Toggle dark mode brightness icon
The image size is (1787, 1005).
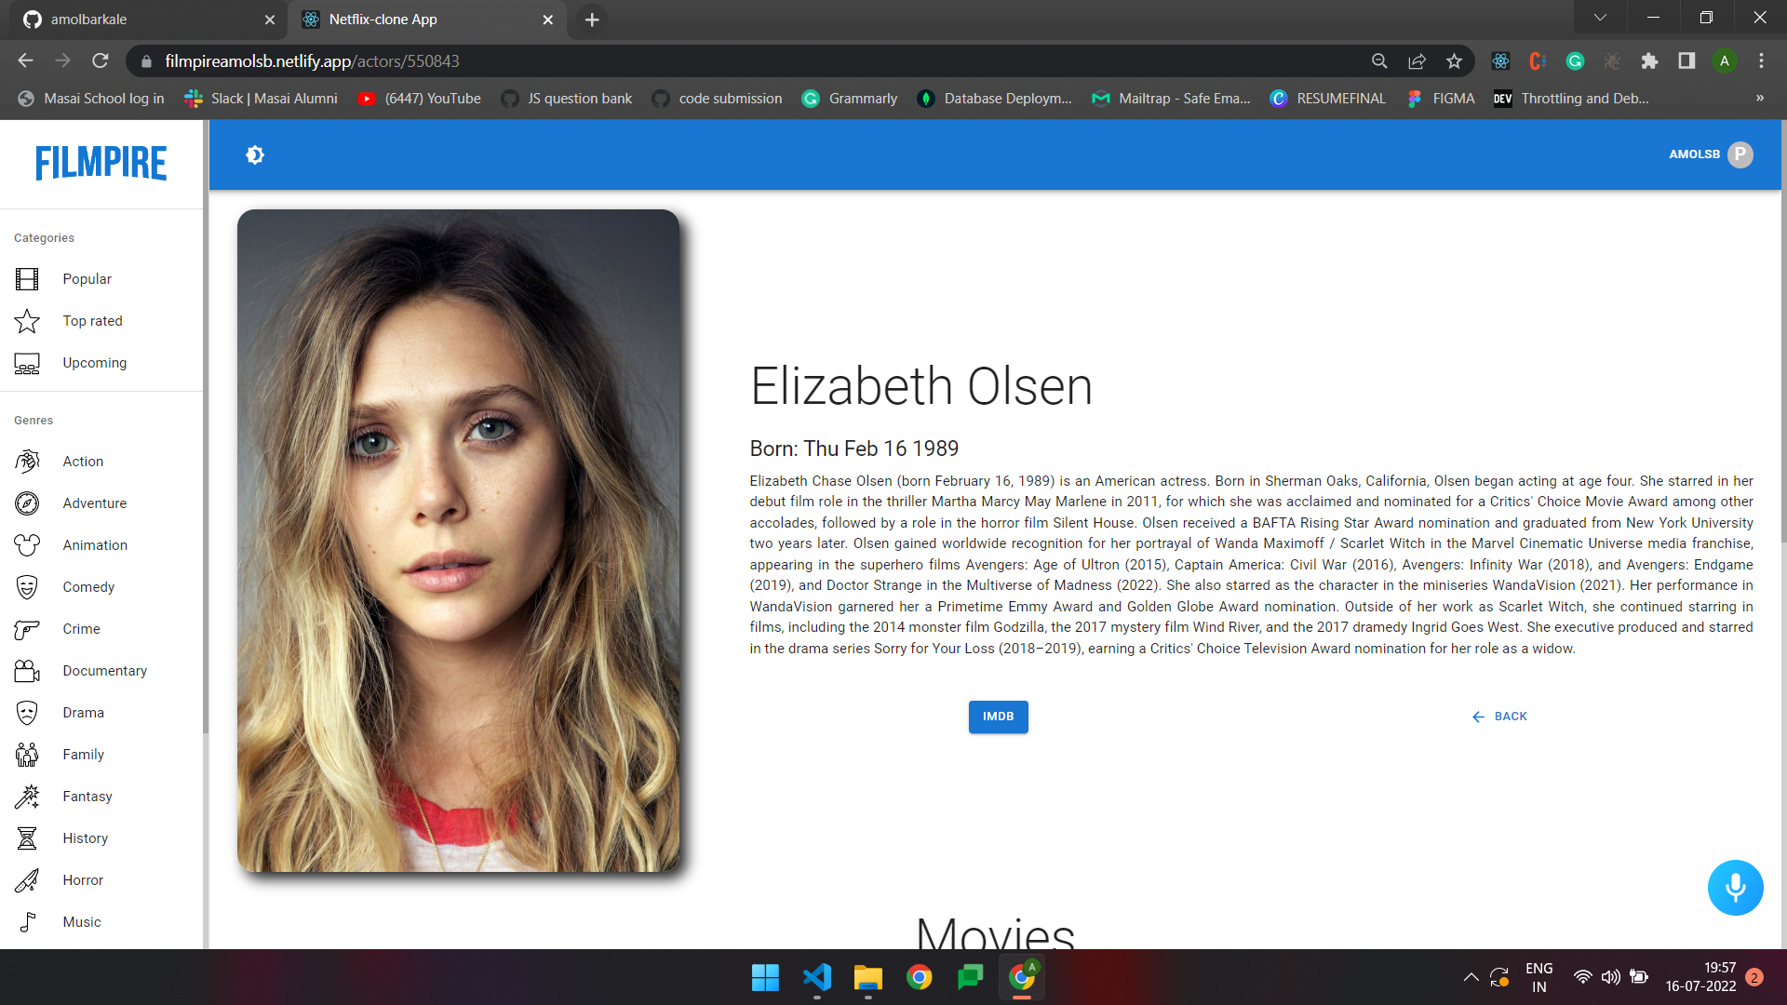[x=255, y=155]
